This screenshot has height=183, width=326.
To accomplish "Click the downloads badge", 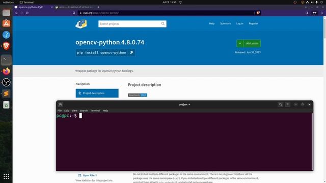I will 138,95.
